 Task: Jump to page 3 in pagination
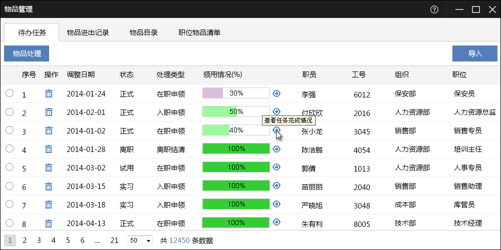pyautogui.click(x=39, y=240)
